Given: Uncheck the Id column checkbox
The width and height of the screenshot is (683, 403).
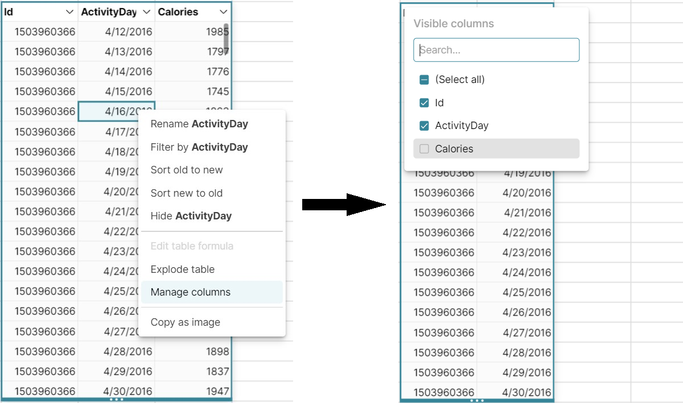Looking at the screenshot, I should click(424, 103).
